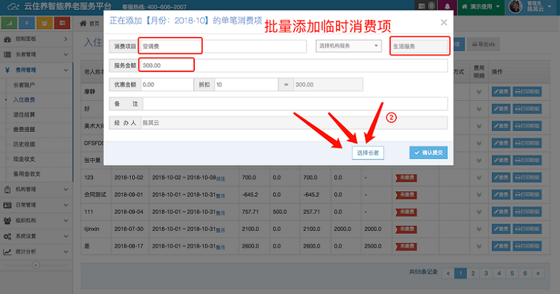
Task: Open the 选择机构服务 dropdown
Action: [349, 46]
